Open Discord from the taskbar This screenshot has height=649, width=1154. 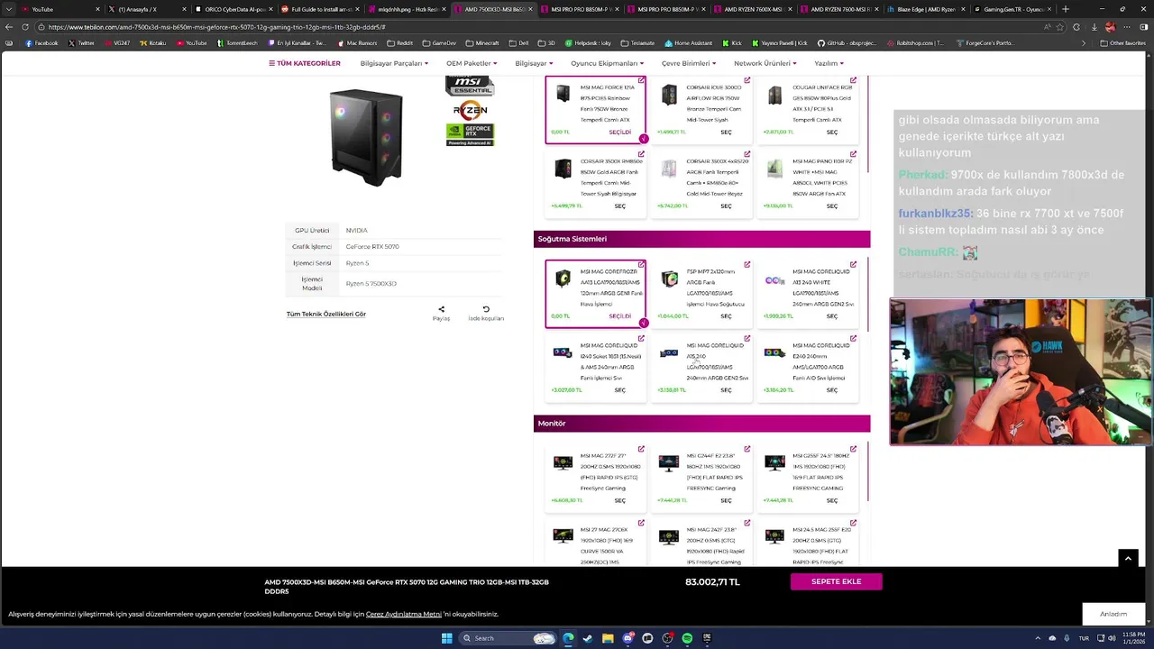coord(627,638)
